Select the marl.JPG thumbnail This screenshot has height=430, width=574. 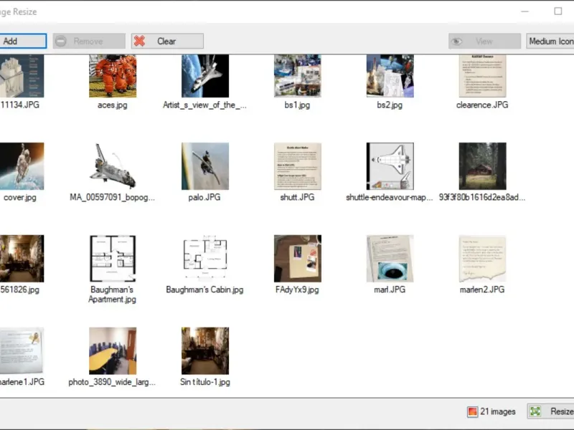pyautogui.click(x=390, y=259)
